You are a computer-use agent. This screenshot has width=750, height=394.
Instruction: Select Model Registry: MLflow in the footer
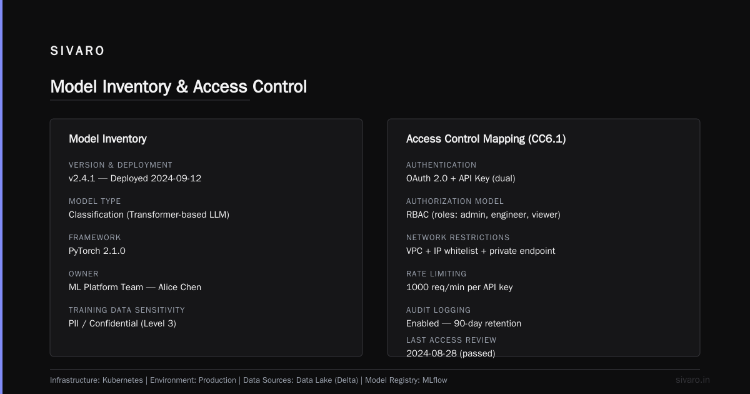(406, 380)
